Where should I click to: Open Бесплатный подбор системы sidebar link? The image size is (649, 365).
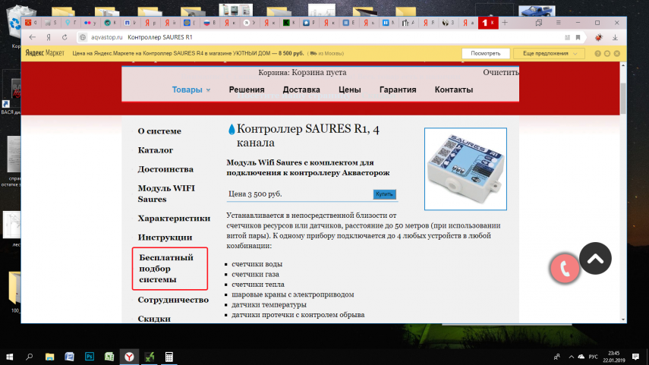pyautogui.click(x=170, y=269)
